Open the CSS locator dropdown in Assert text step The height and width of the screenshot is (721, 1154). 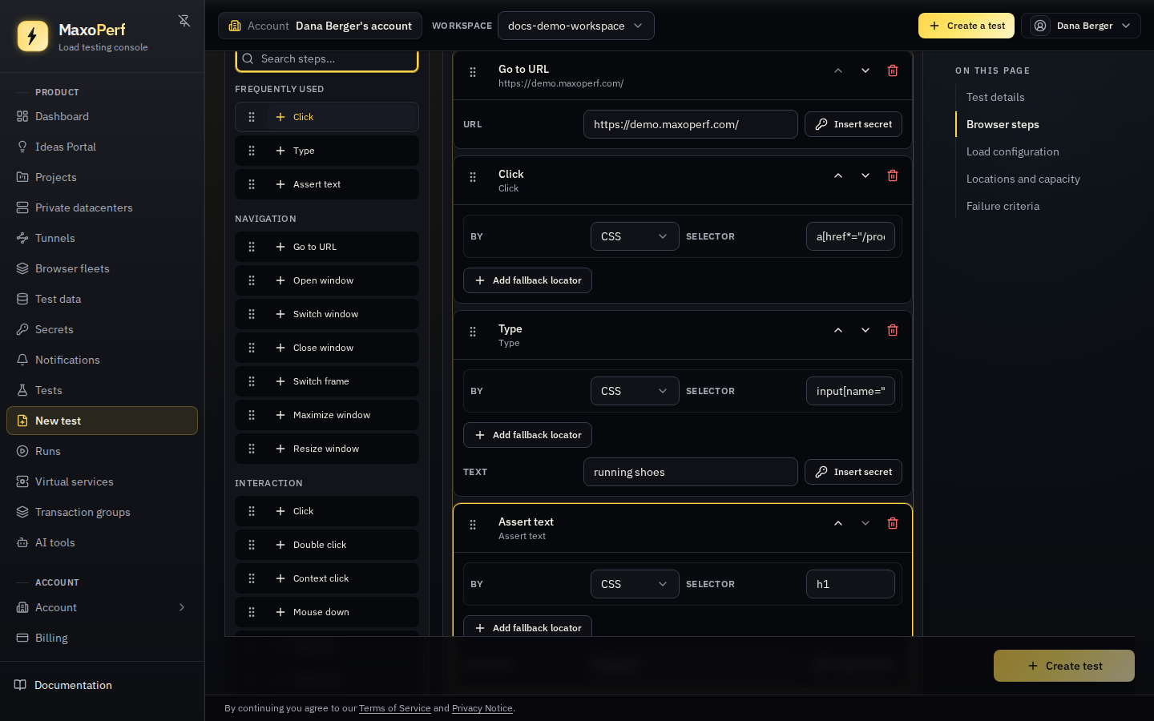635,584
